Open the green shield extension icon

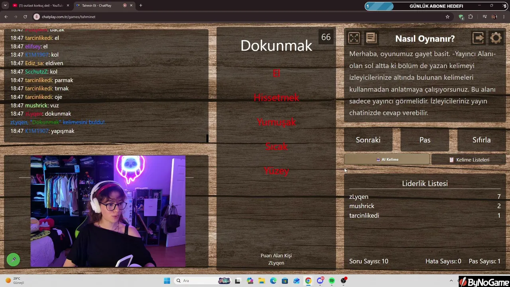point(461,17)
